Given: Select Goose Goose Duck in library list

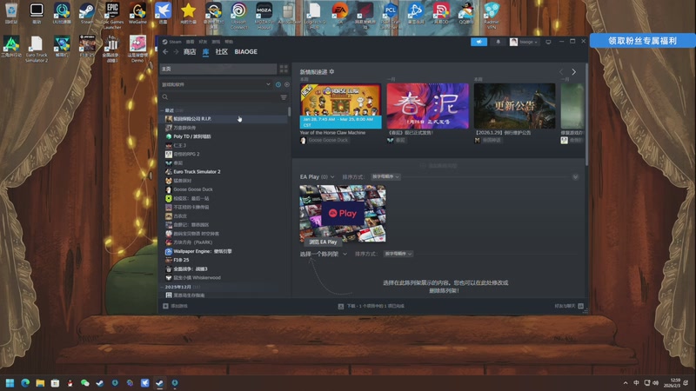Looking at the screenshot, I should [192, 189].
